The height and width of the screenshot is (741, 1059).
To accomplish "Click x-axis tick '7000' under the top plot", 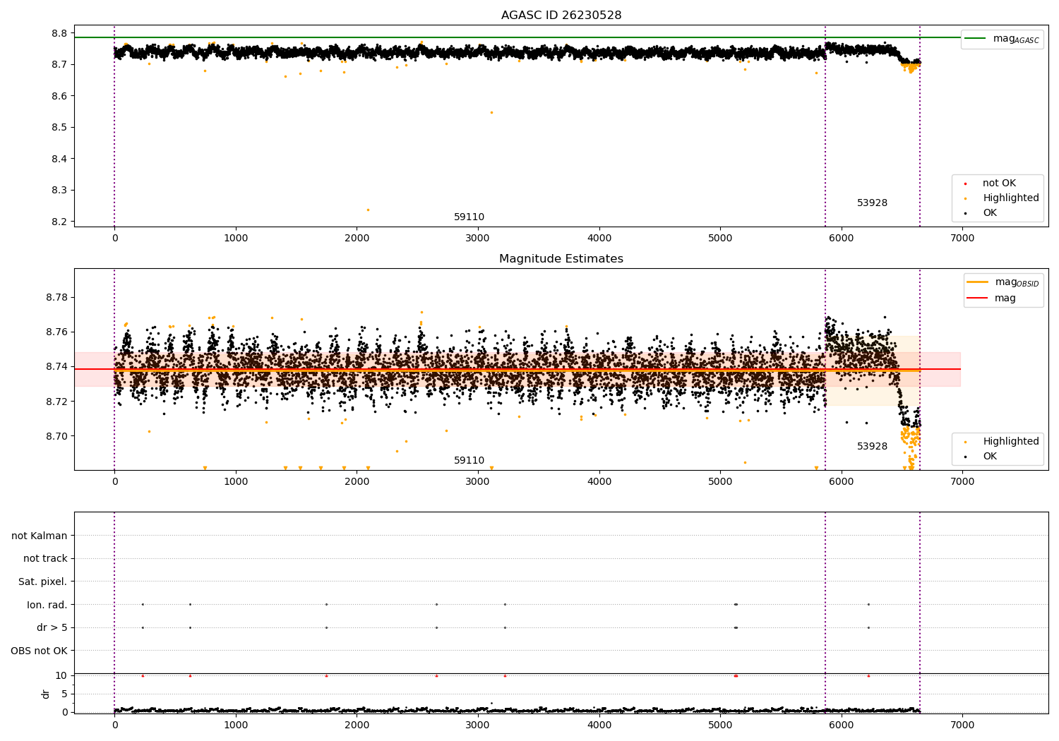I will pos(962,239).
